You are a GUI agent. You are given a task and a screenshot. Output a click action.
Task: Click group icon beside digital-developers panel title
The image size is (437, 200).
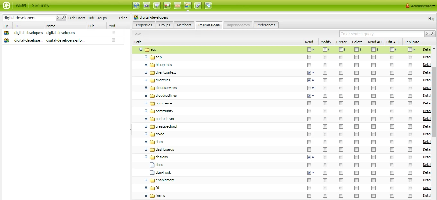[x=136, y=17]
